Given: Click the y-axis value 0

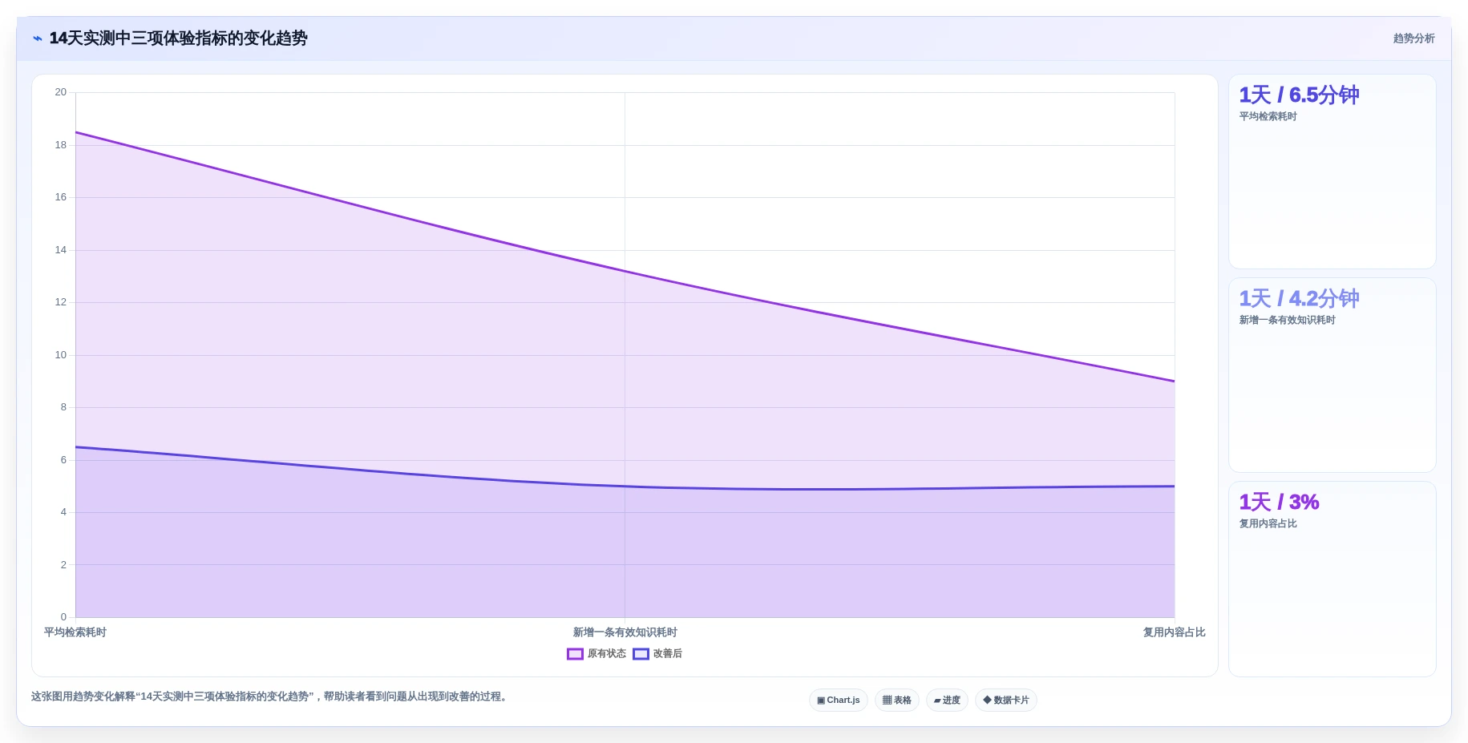Looking at the screenshot, I should [63, 617].
